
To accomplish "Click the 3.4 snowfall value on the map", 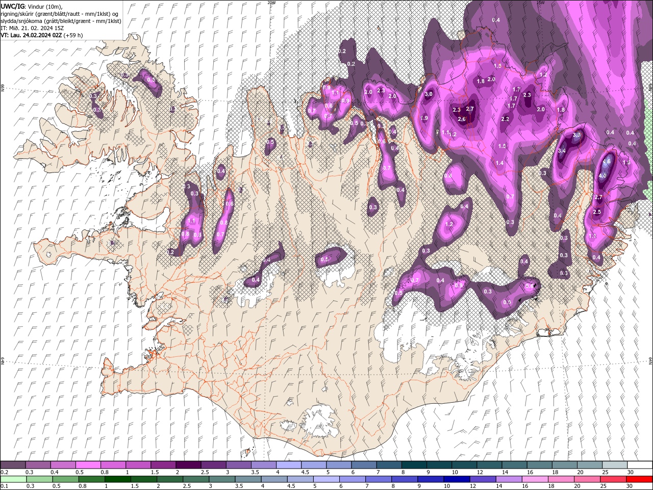I will tap(562, 151).
